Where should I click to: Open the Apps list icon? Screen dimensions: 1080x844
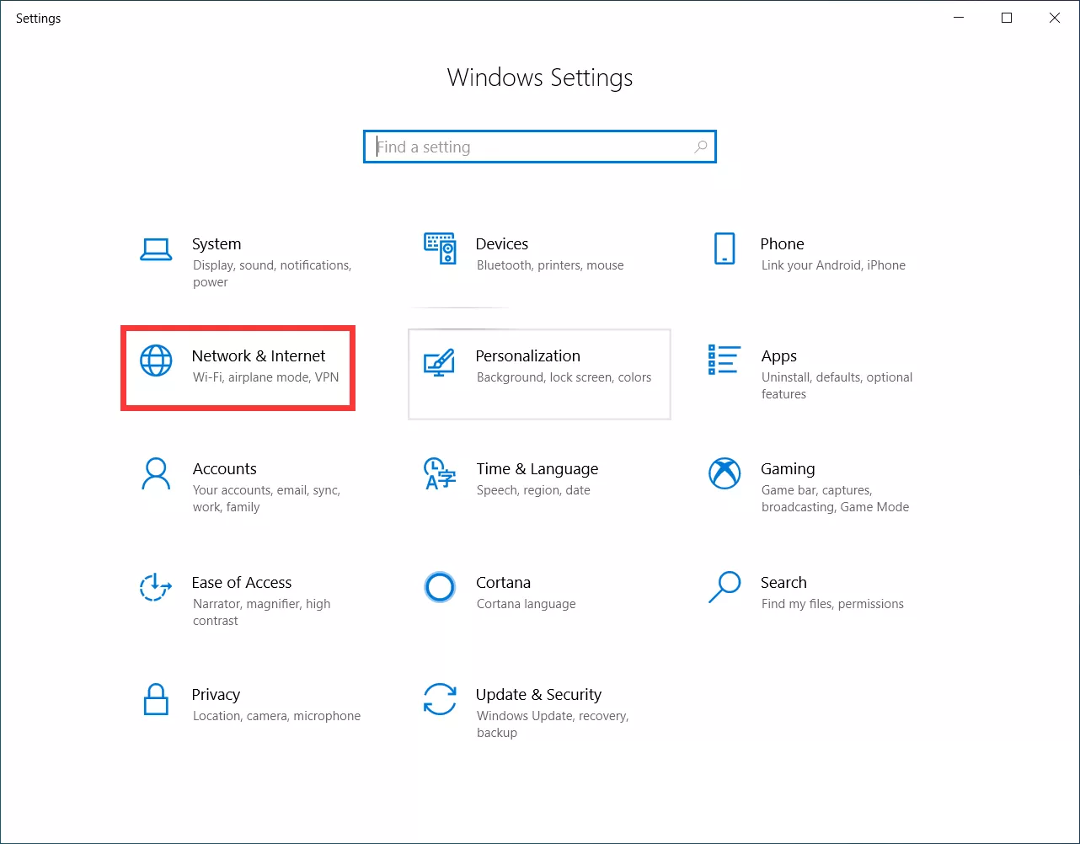(724, 360)
